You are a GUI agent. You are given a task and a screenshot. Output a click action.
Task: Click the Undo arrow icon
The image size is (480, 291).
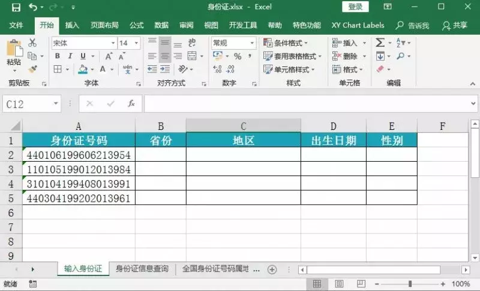pos(33,7)
